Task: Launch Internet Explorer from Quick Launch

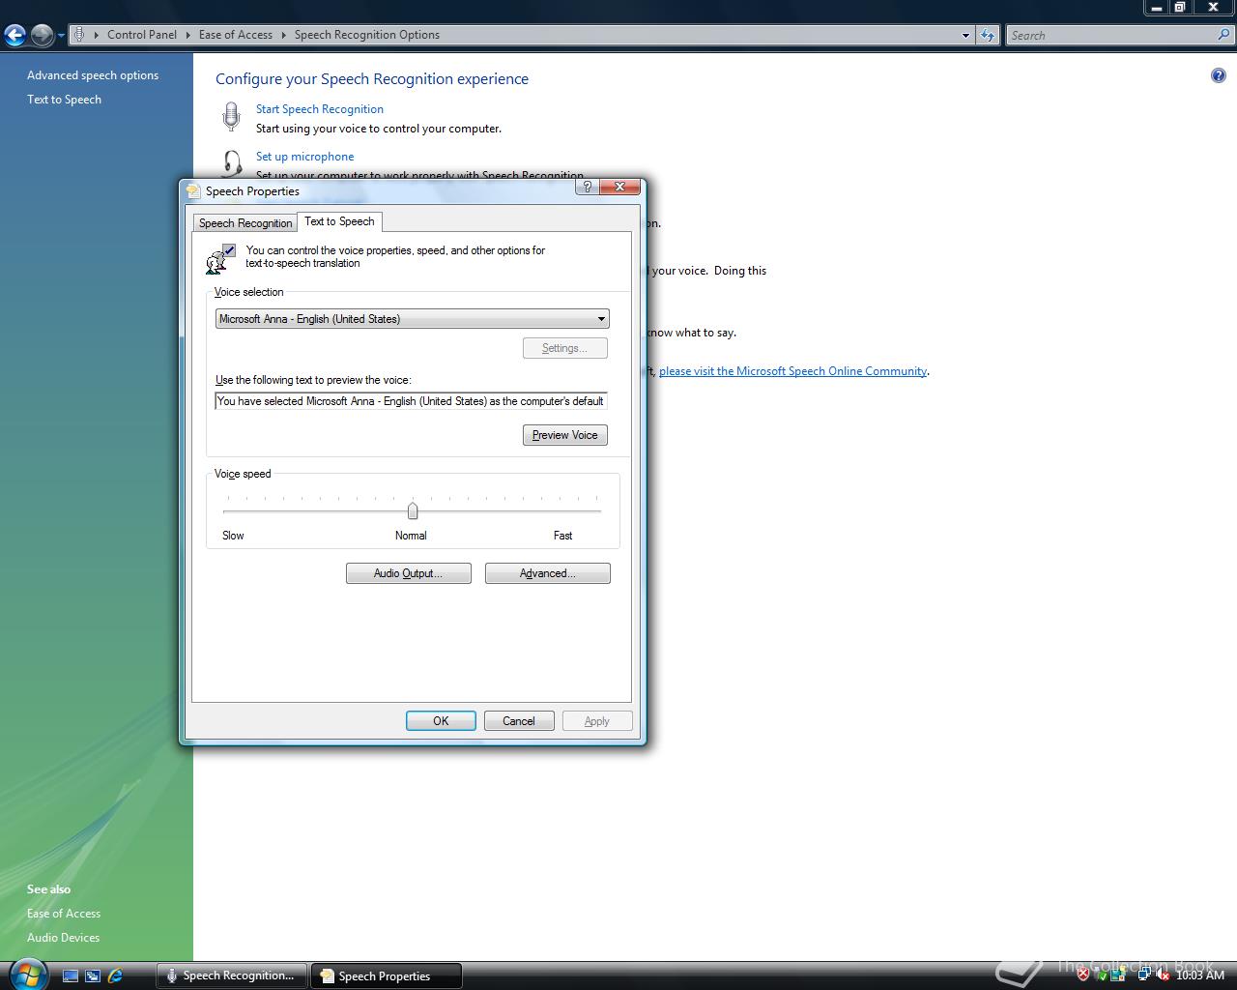Action: 115,975
